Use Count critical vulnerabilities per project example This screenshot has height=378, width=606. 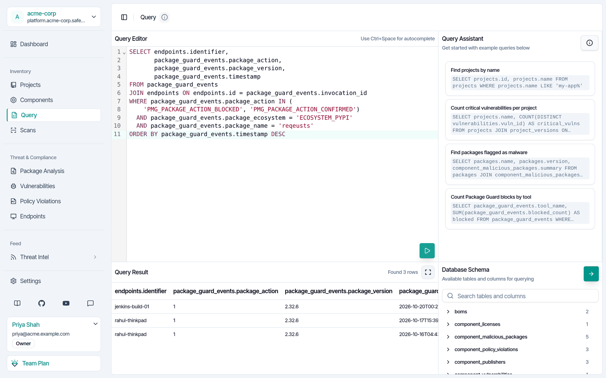(520, 120)
